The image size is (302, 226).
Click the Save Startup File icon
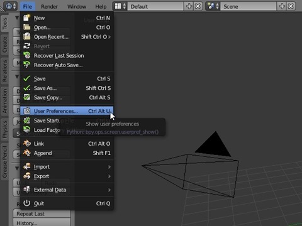pos(26,121)
